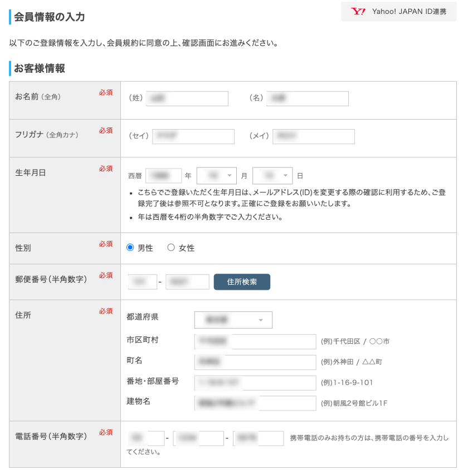Click the 番地・部屋番号 input field
Image resolution: width=468 pixels, height=470 pixels.
tap(255, 383)
